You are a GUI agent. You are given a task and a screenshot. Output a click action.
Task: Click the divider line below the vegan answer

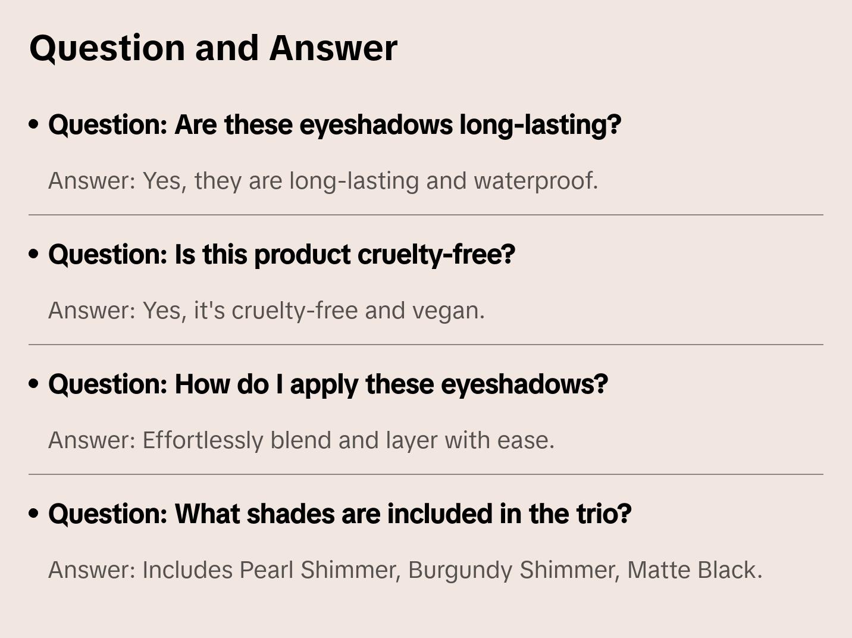[x=426, y=345]
